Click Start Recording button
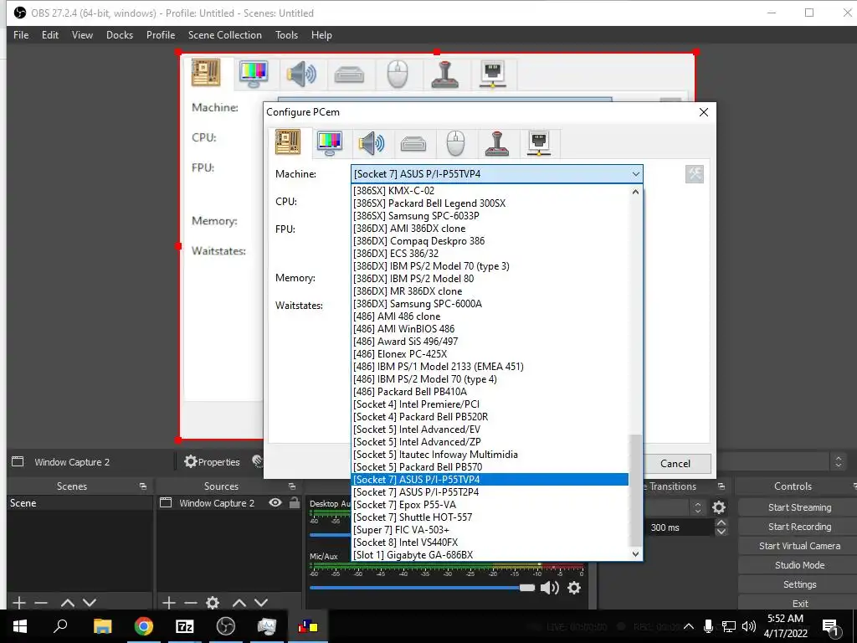The width and height of the screenshot is (857, 643). coord(799,527)
